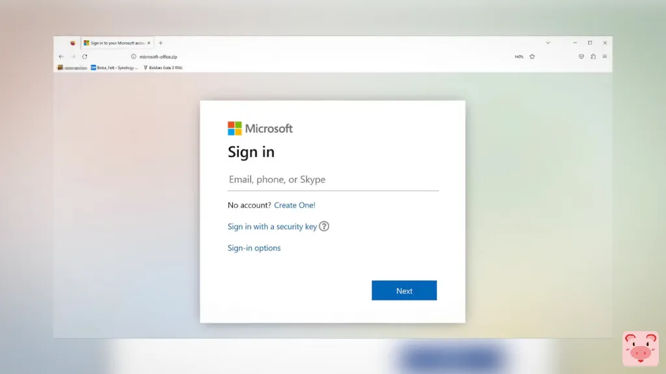Maximize the browser window
Screen dimensions: 666x374
coord(589,43)
